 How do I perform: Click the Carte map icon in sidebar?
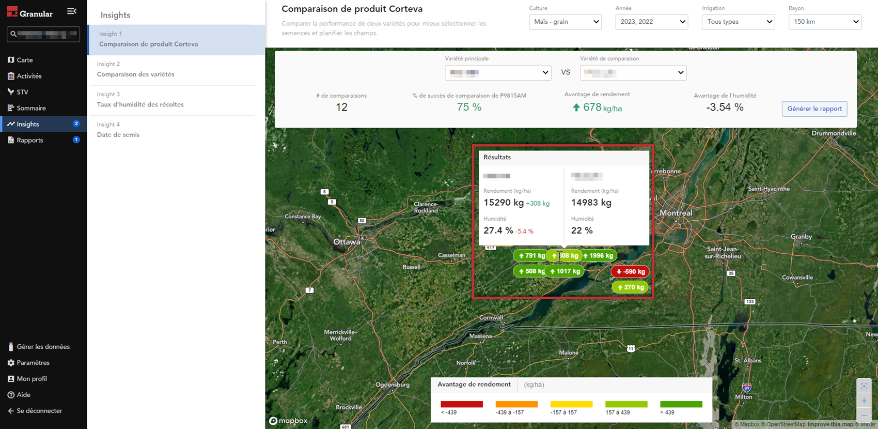pos(11,60)
